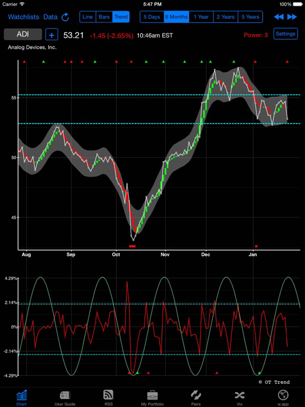Tap the -2.14% oscillator axis label
The height and width of the screenshot is (407, 305).
pyautogui.click(x=10, y=351)
